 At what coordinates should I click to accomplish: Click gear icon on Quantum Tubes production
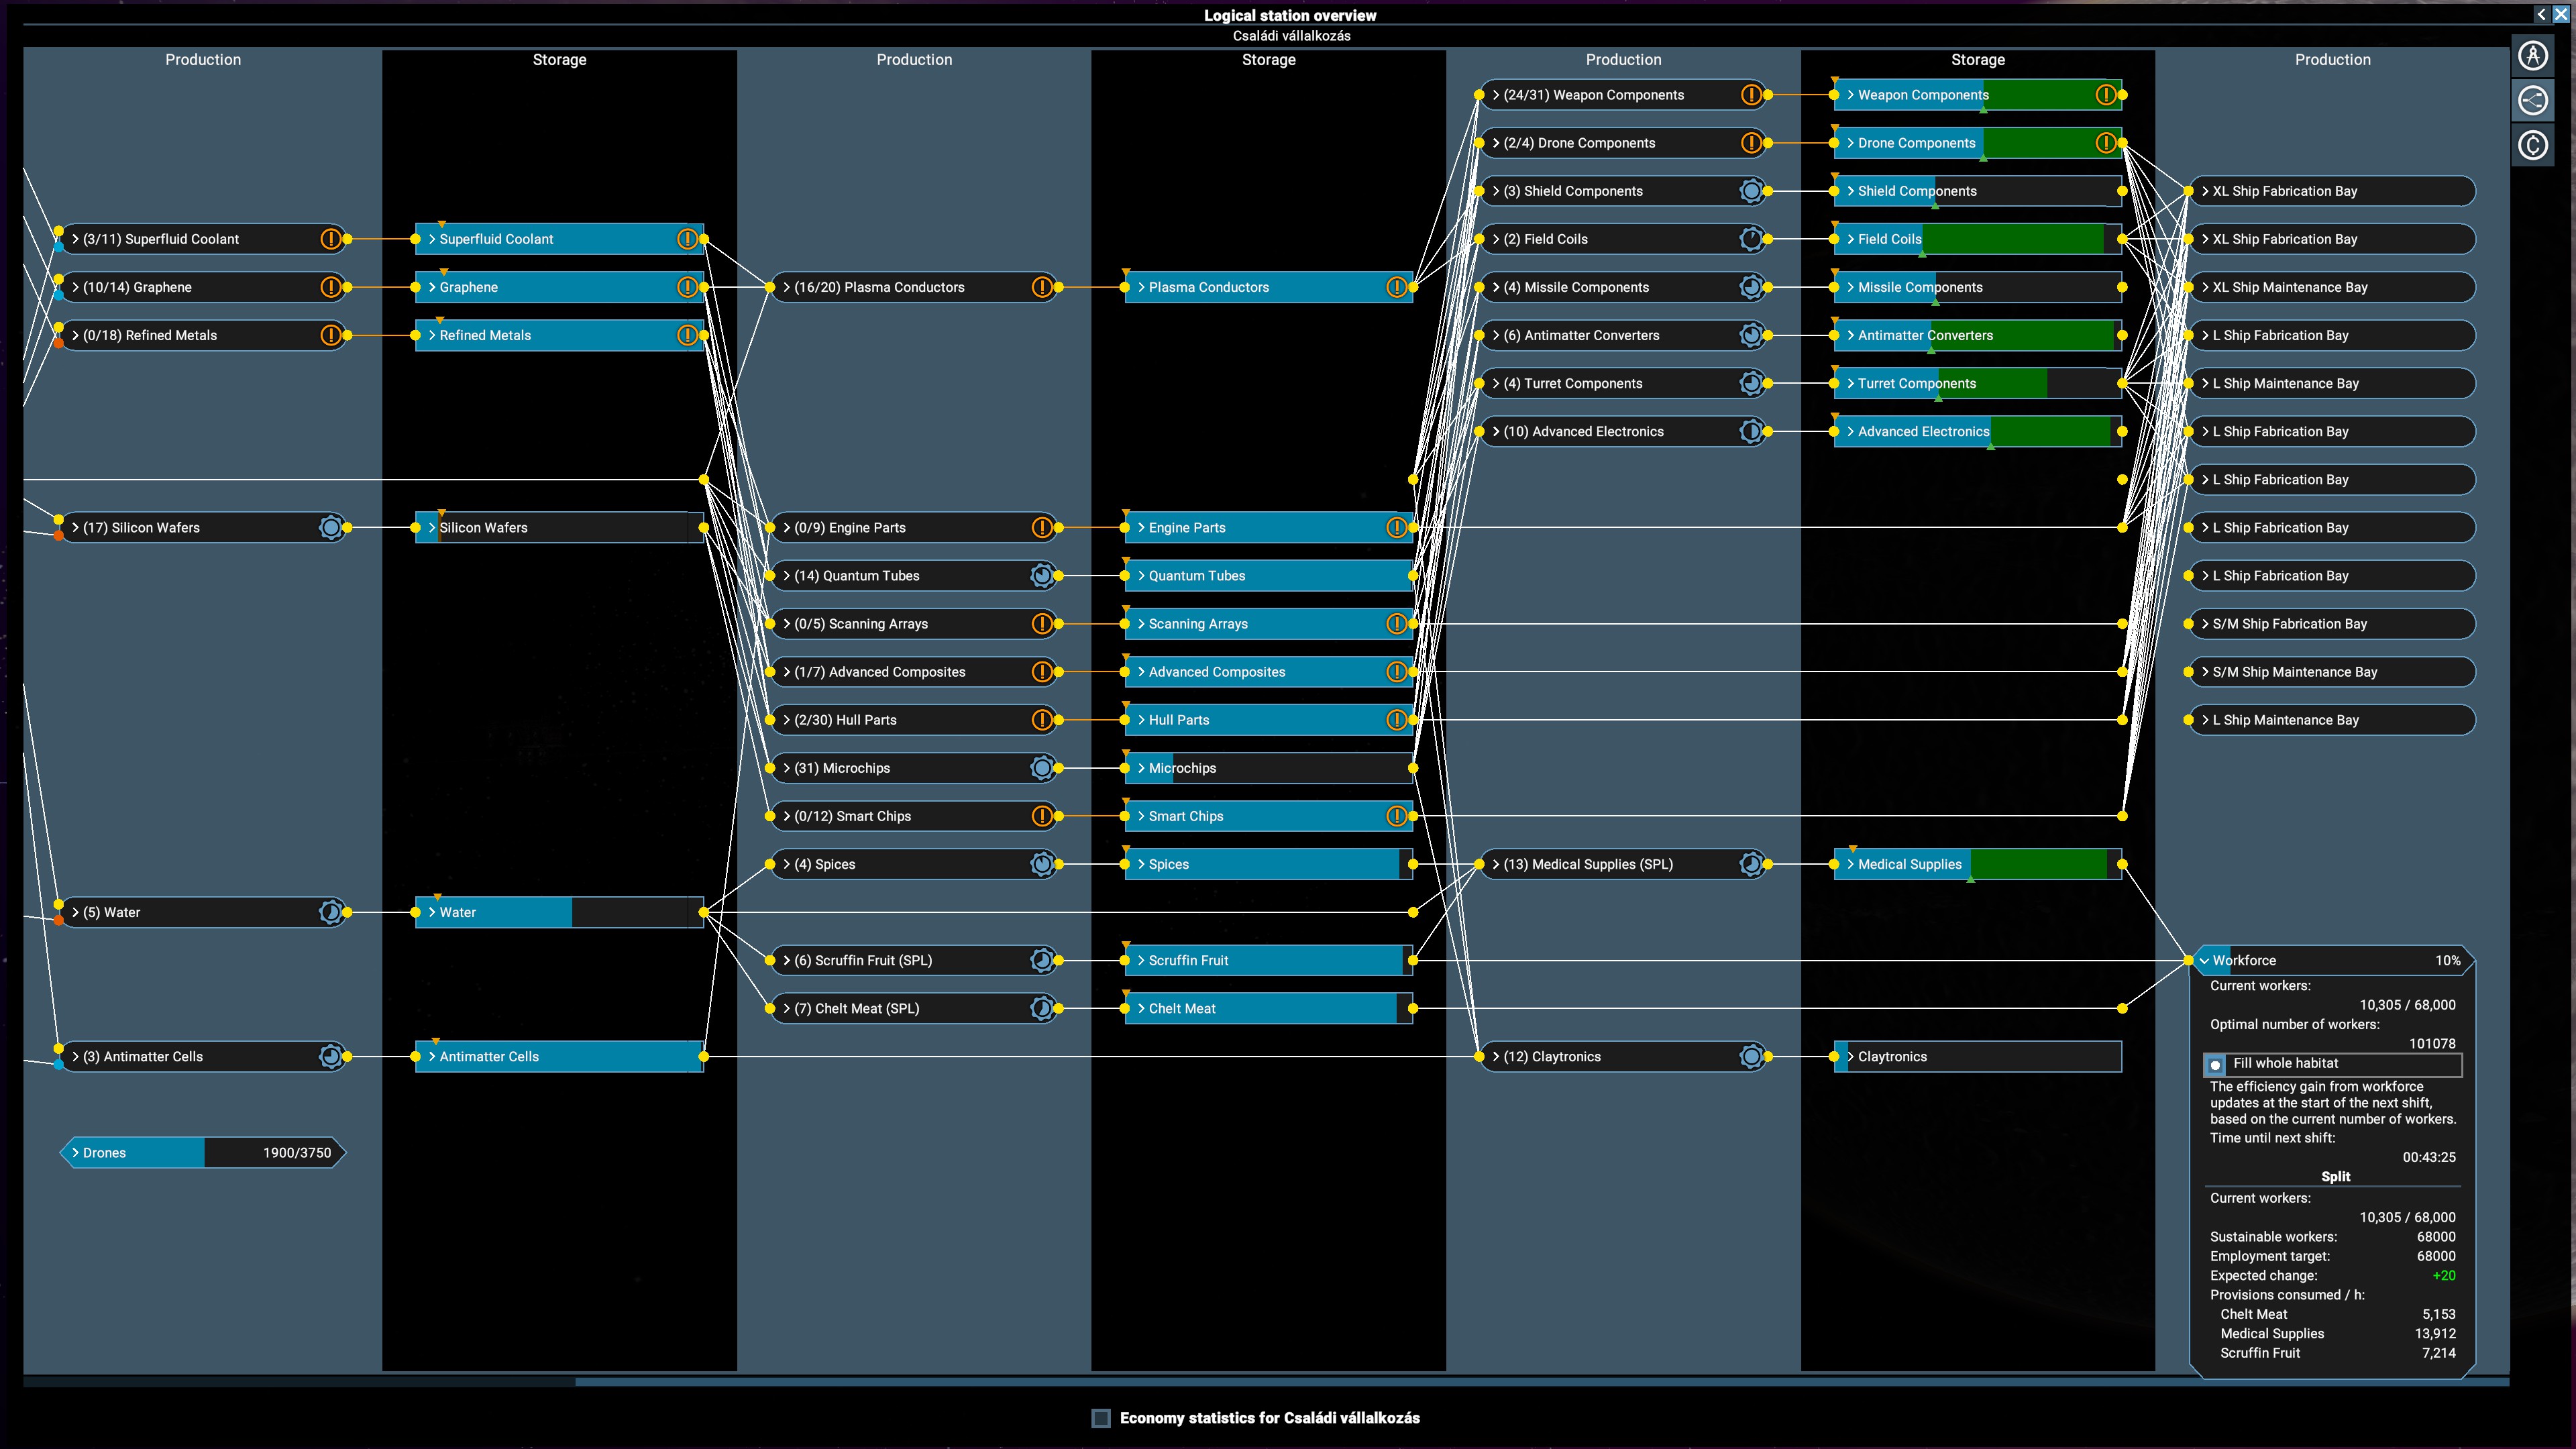[x=1042, y=575]
